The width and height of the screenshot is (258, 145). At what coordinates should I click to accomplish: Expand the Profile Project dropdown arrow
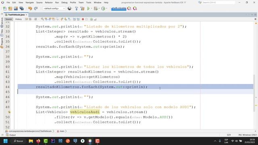tap(106, 8)
